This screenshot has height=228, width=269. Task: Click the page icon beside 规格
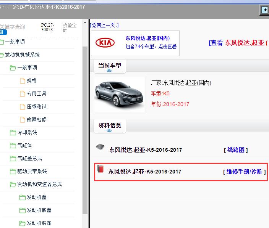[x=23, y=80]
